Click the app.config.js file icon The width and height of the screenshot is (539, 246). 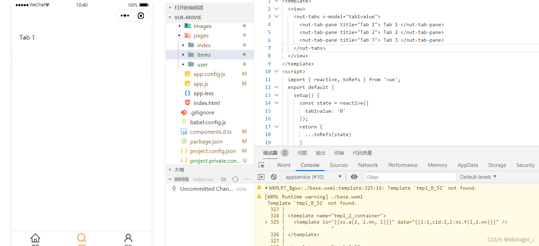click(x=187, y=74)
